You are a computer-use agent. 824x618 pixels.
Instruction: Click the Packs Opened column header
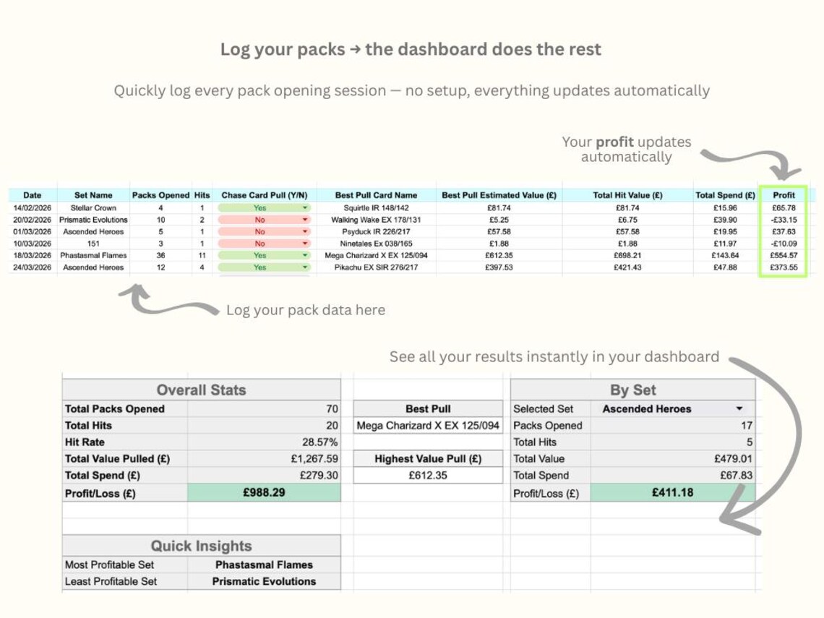pos(160,195)
